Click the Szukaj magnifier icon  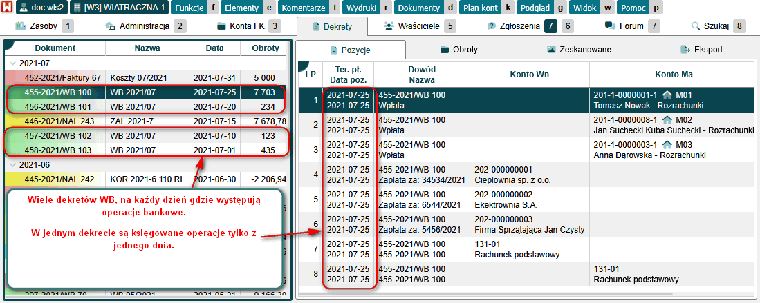696,27
